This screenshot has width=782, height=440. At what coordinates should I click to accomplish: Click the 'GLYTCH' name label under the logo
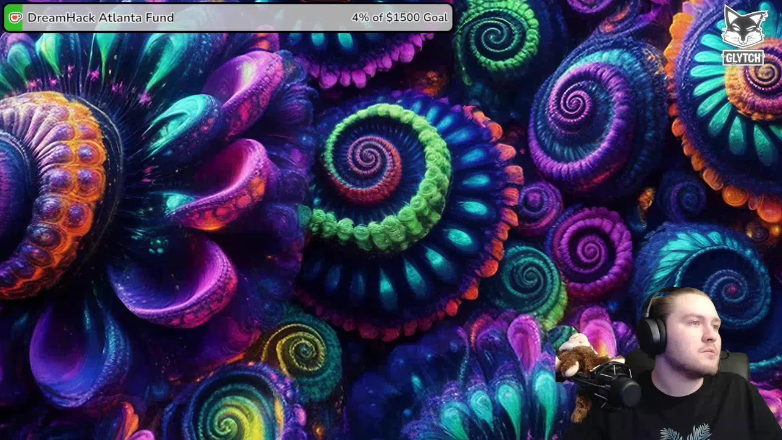tap(743, 58)
